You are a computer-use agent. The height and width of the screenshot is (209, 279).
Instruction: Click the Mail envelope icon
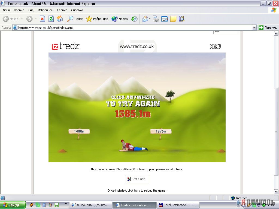click(x=145, y=19)
